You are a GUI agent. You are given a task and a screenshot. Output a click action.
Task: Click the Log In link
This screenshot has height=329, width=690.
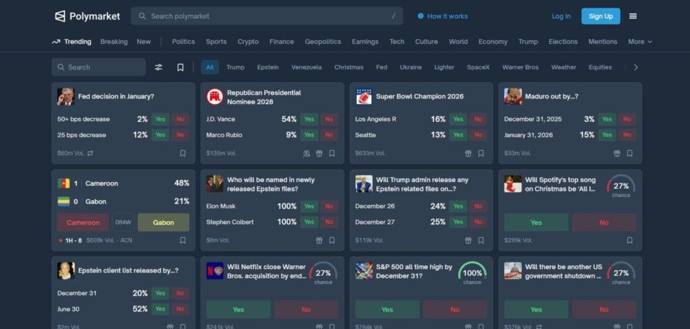561,16
